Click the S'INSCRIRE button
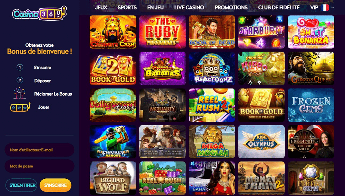This screenshot has width=345, height=196. 56,185
